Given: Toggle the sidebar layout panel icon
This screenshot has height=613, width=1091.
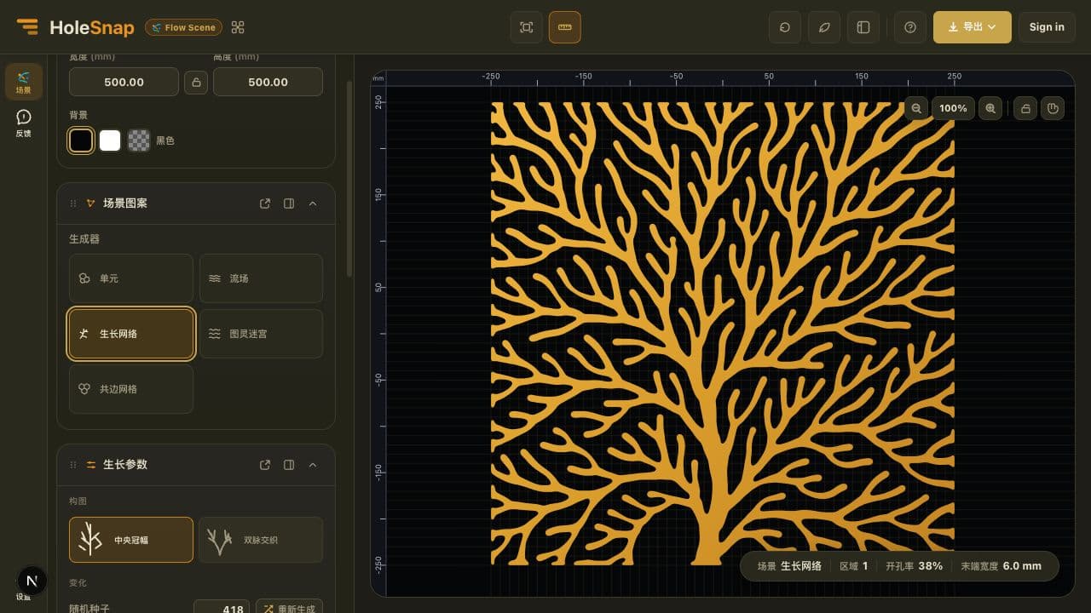Looking at the screenshot, I should 863,27.
